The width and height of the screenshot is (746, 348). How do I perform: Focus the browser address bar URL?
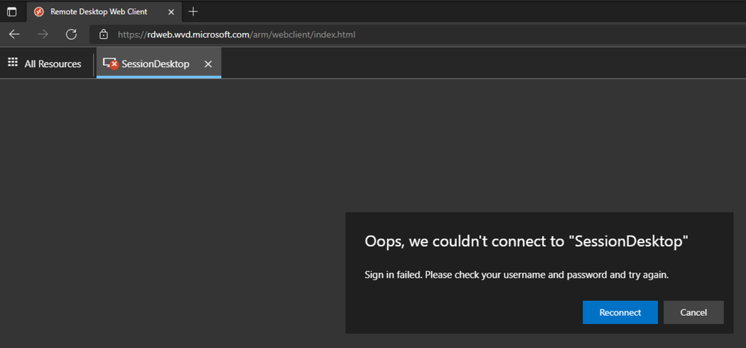click(237, 34)
